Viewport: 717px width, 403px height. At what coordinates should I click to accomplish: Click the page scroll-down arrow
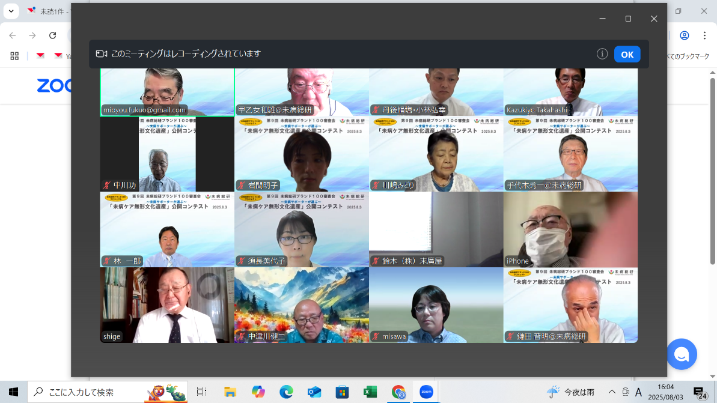712,377
